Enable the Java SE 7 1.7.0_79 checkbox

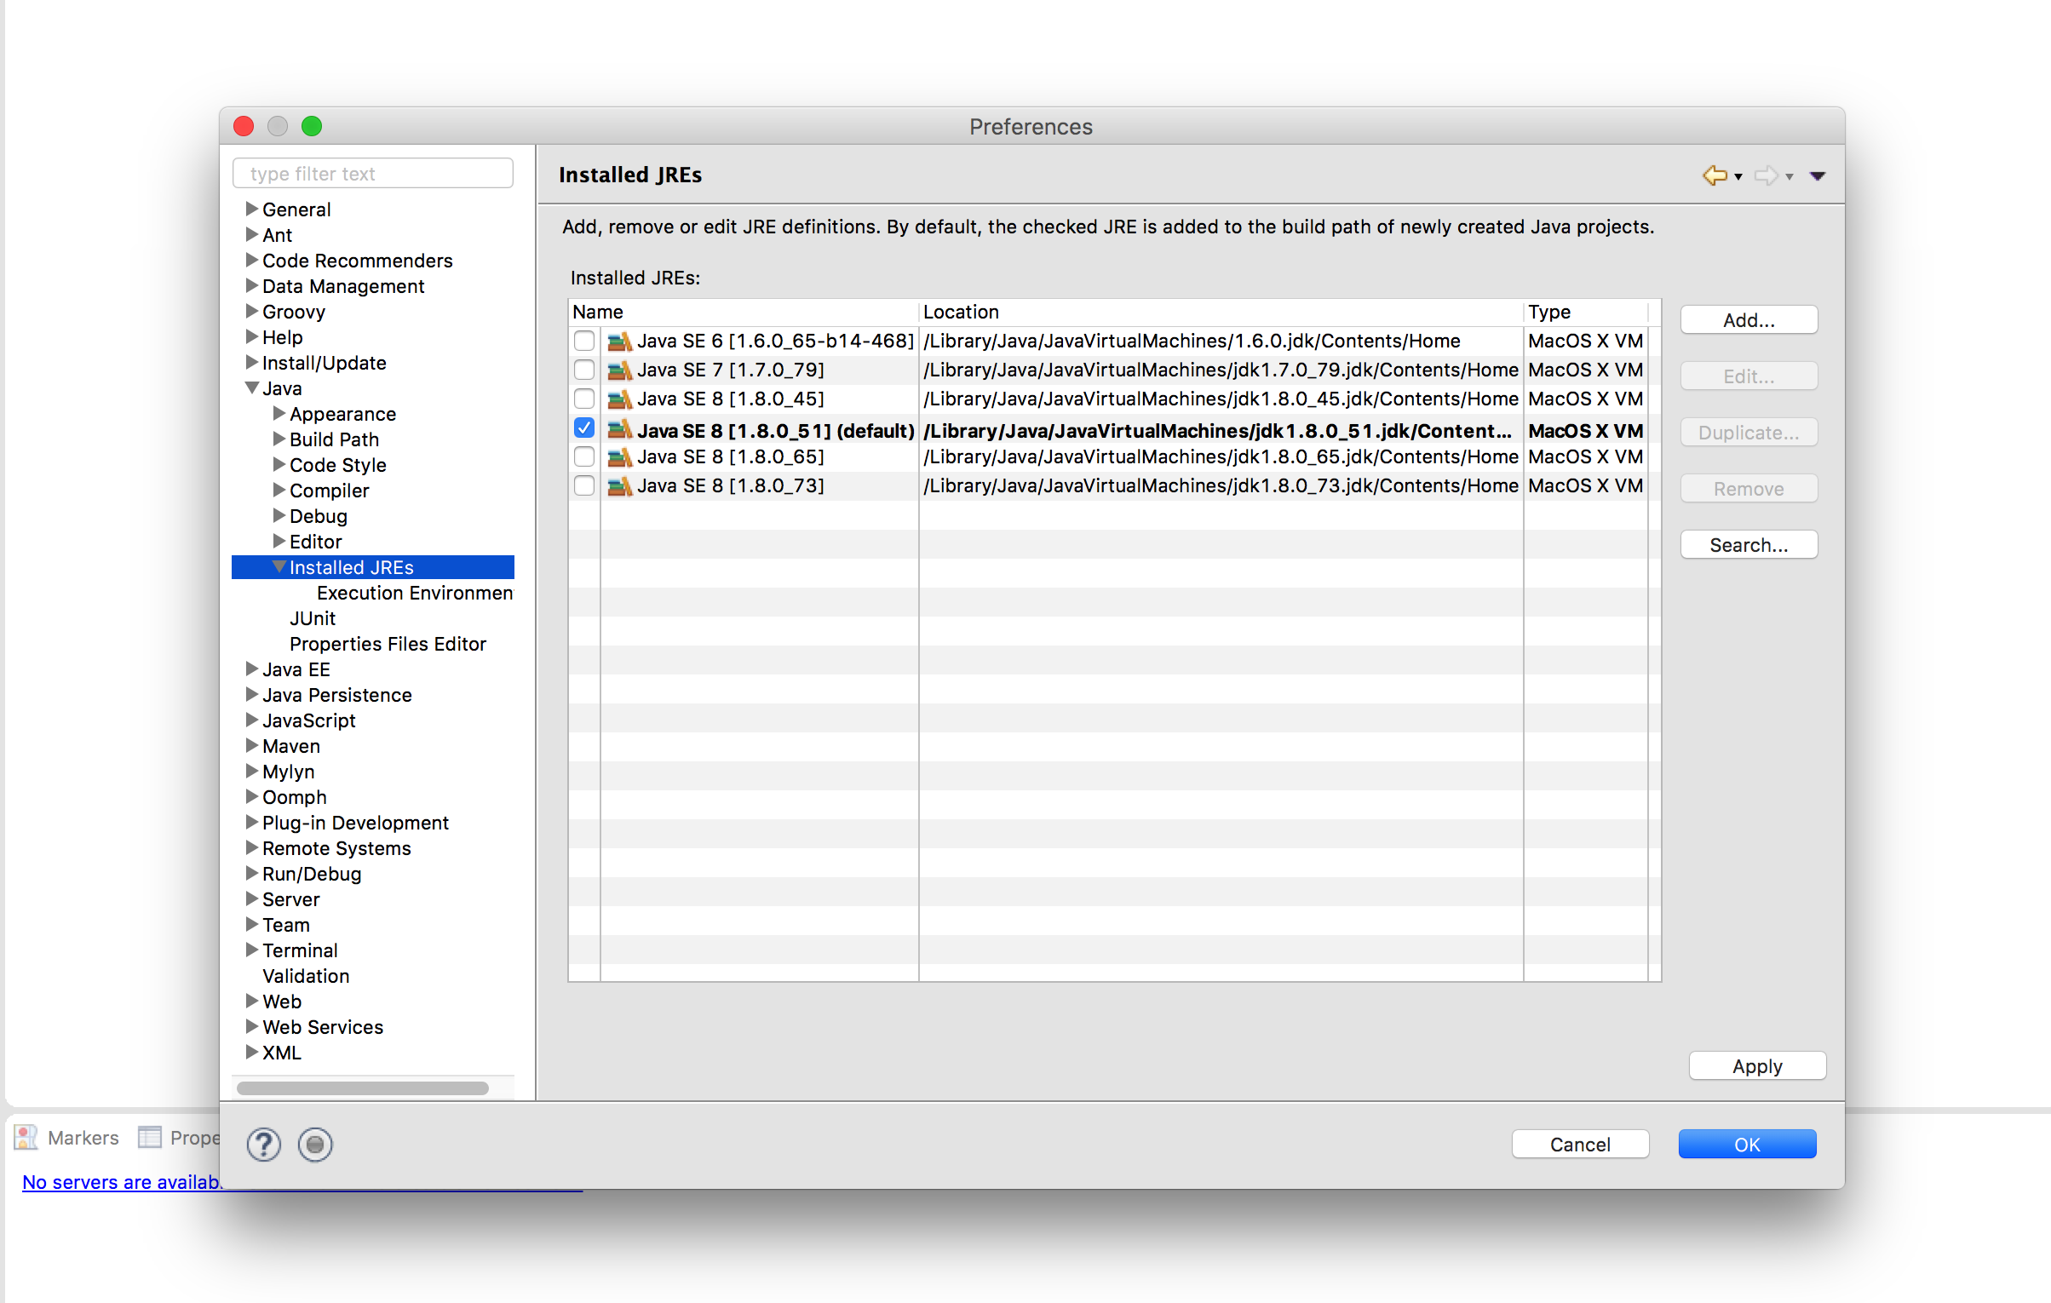pos(584,370)
